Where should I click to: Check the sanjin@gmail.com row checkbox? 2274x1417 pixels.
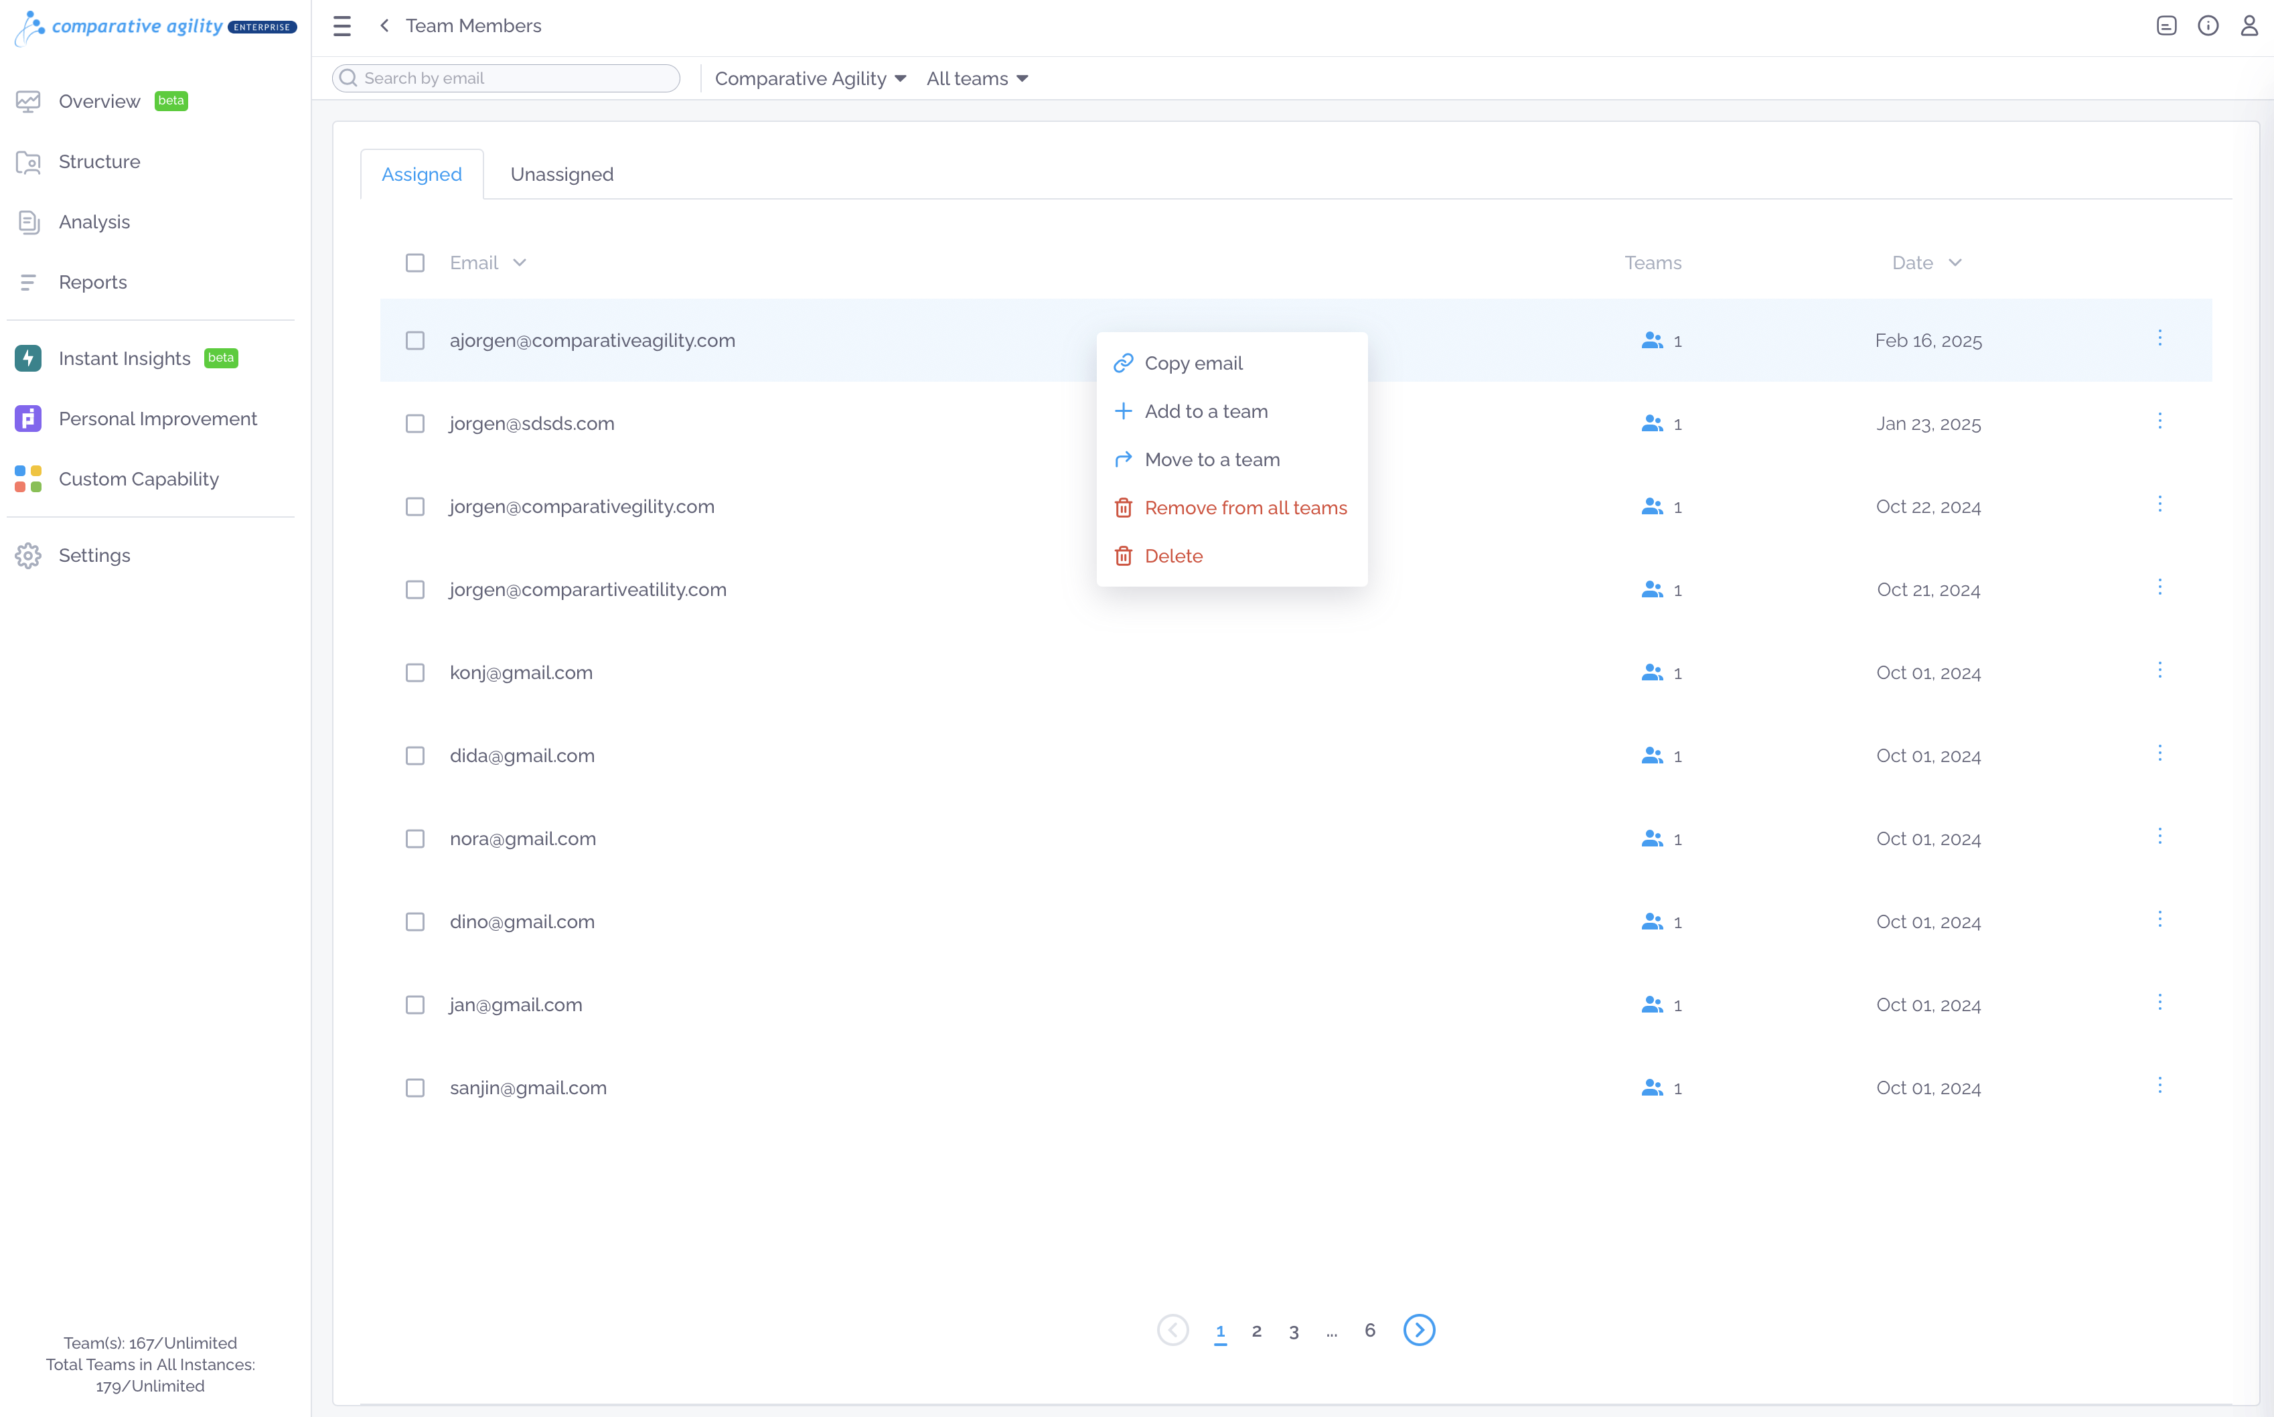[415, 1088]
